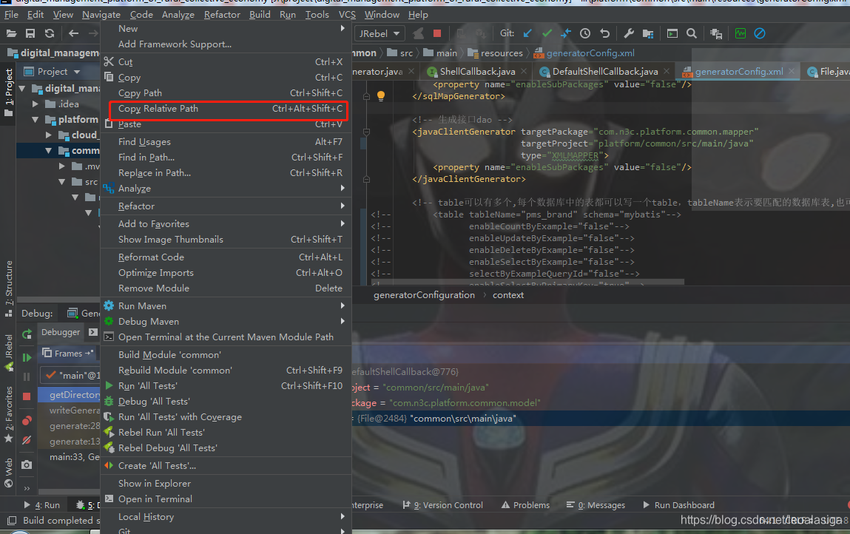850x534 pixels.
Task: Select Reformat Code menu entry
Action: (x=226, y=257)
